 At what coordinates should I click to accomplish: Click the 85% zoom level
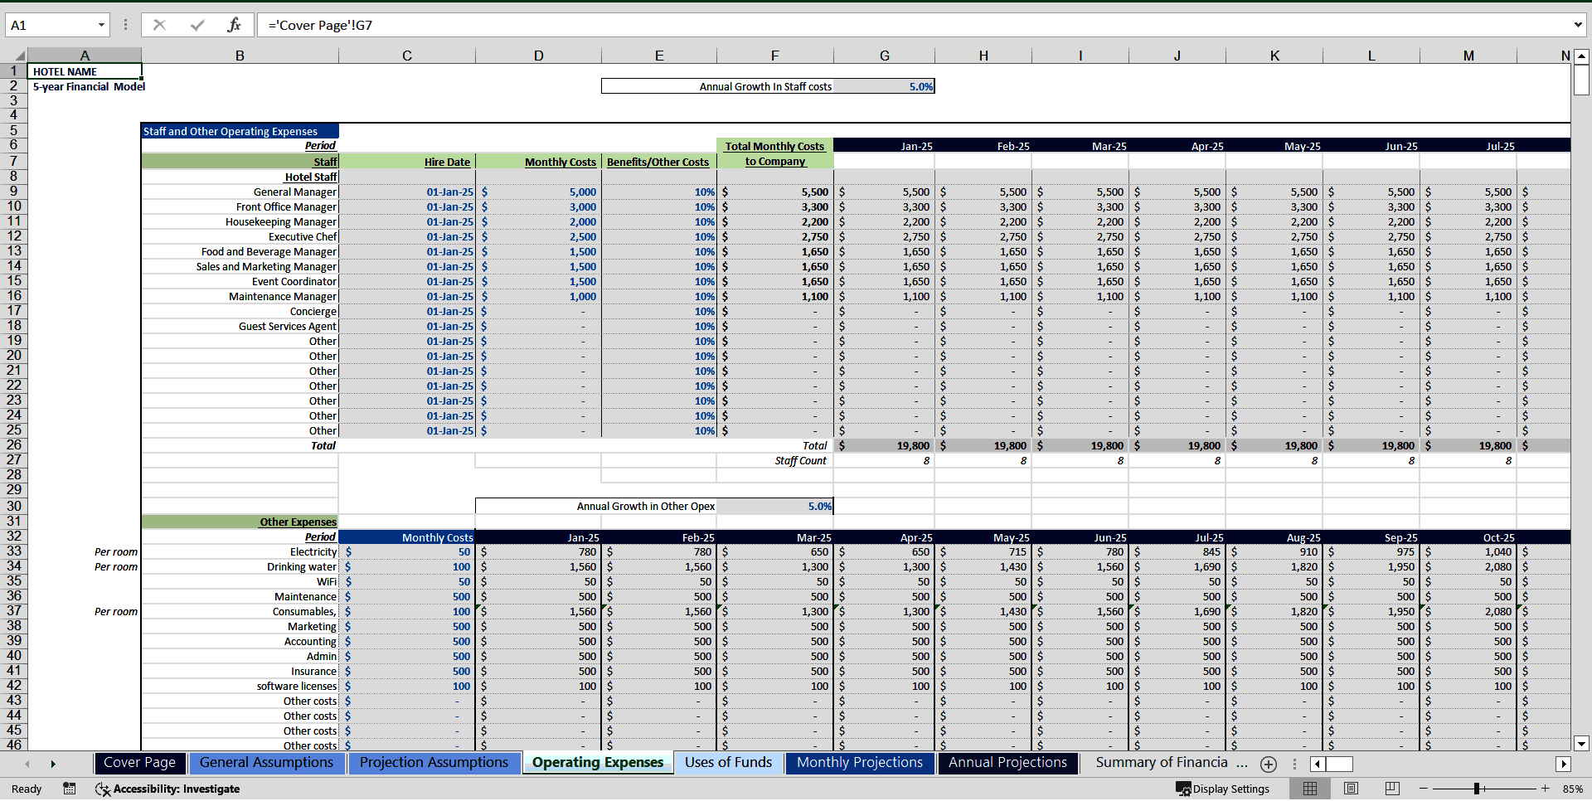click(x=1572, y=789)
